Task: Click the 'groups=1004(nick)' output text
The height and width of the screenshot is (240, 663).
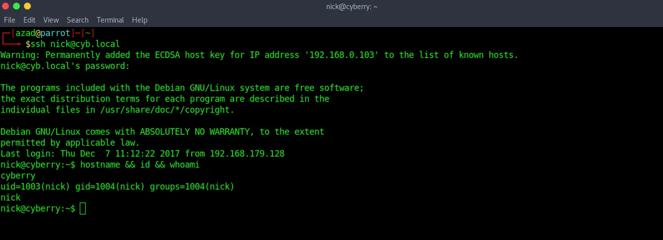Action: point(192,186)
